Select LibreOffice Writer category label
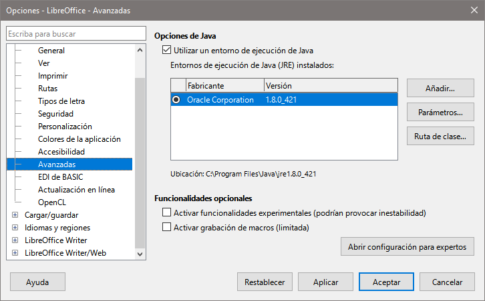485x301 pixels. point(55,240)
